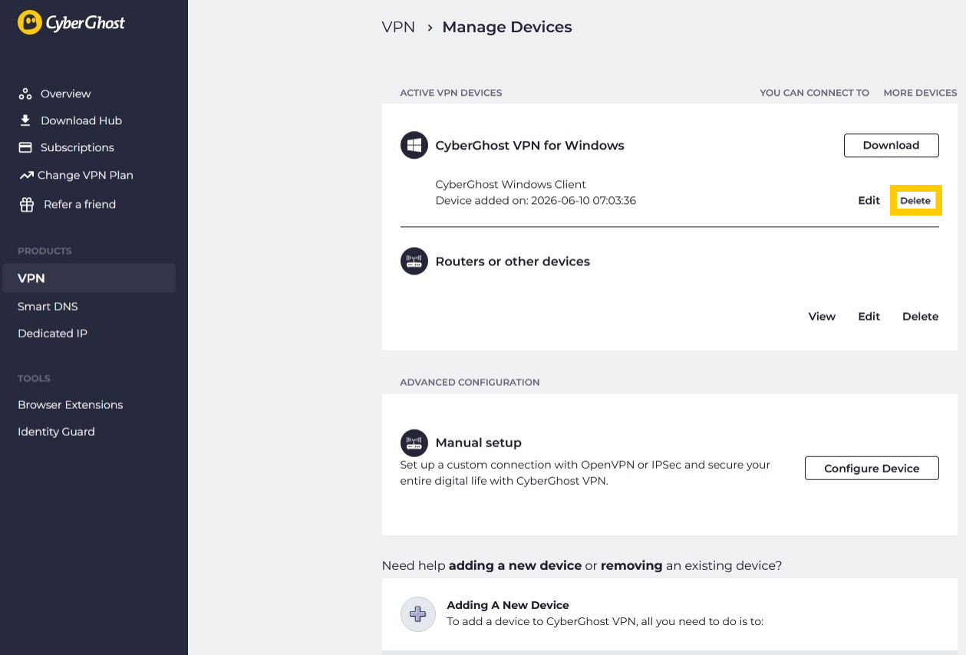This screenshot has width=966, height=655.
Task: View the Routers or other devices entry
Action: (822, 316)
